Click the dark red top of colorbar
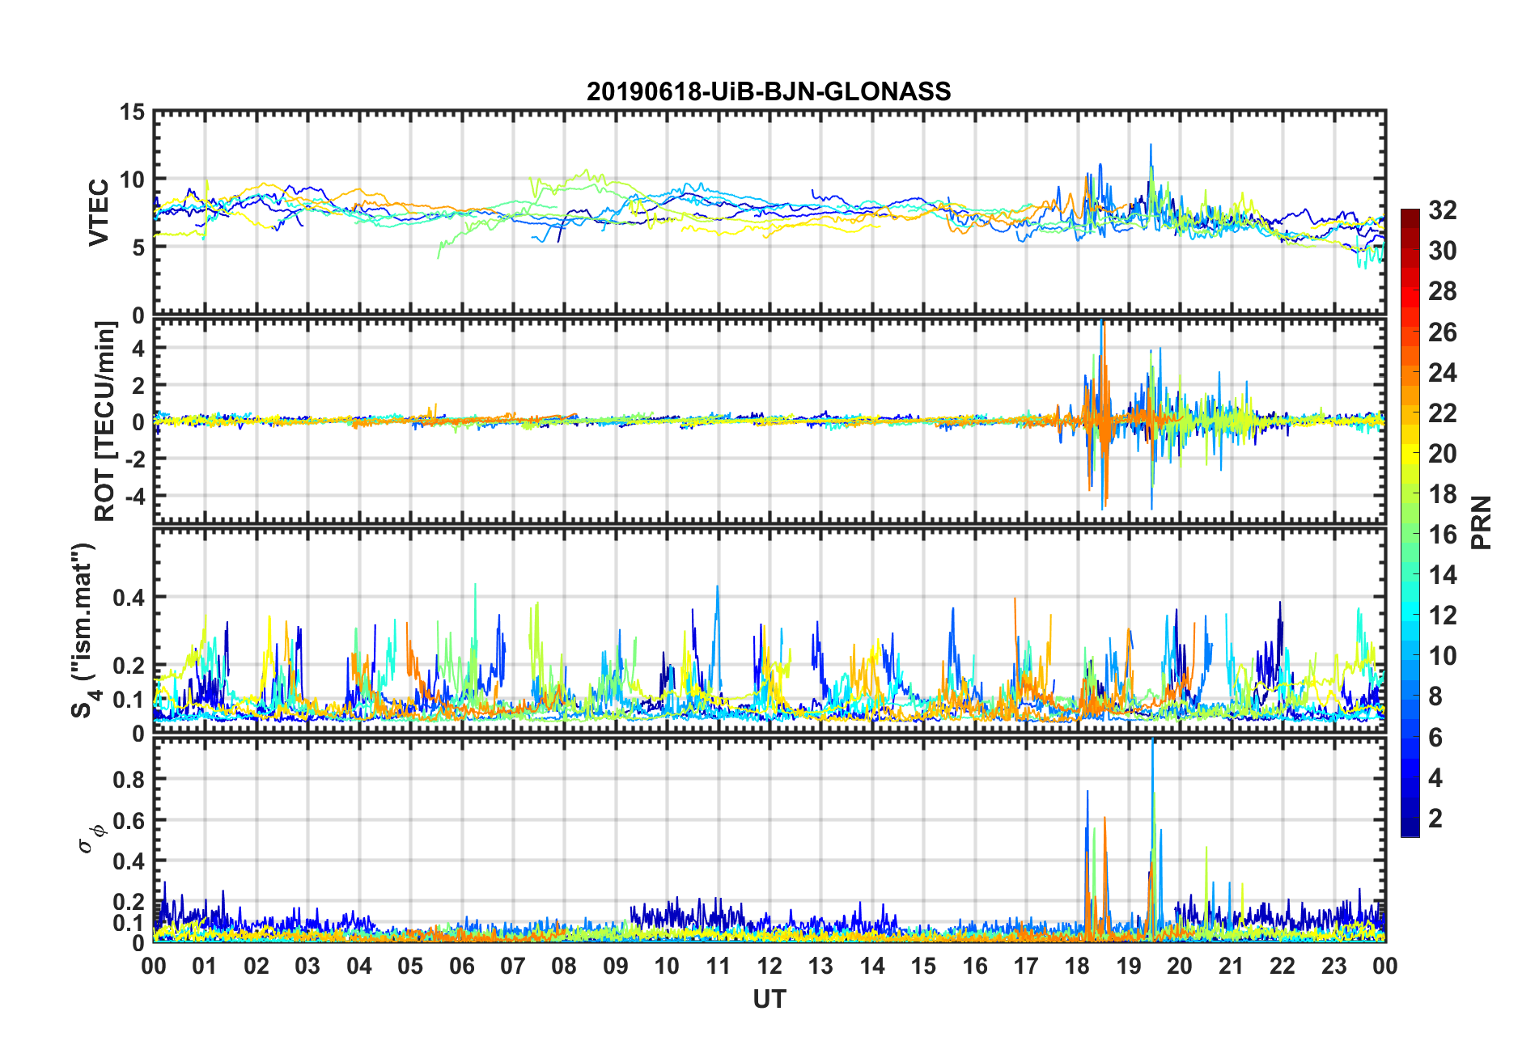Viewport: 1539px width, 1045px height. click(1410, 215)
